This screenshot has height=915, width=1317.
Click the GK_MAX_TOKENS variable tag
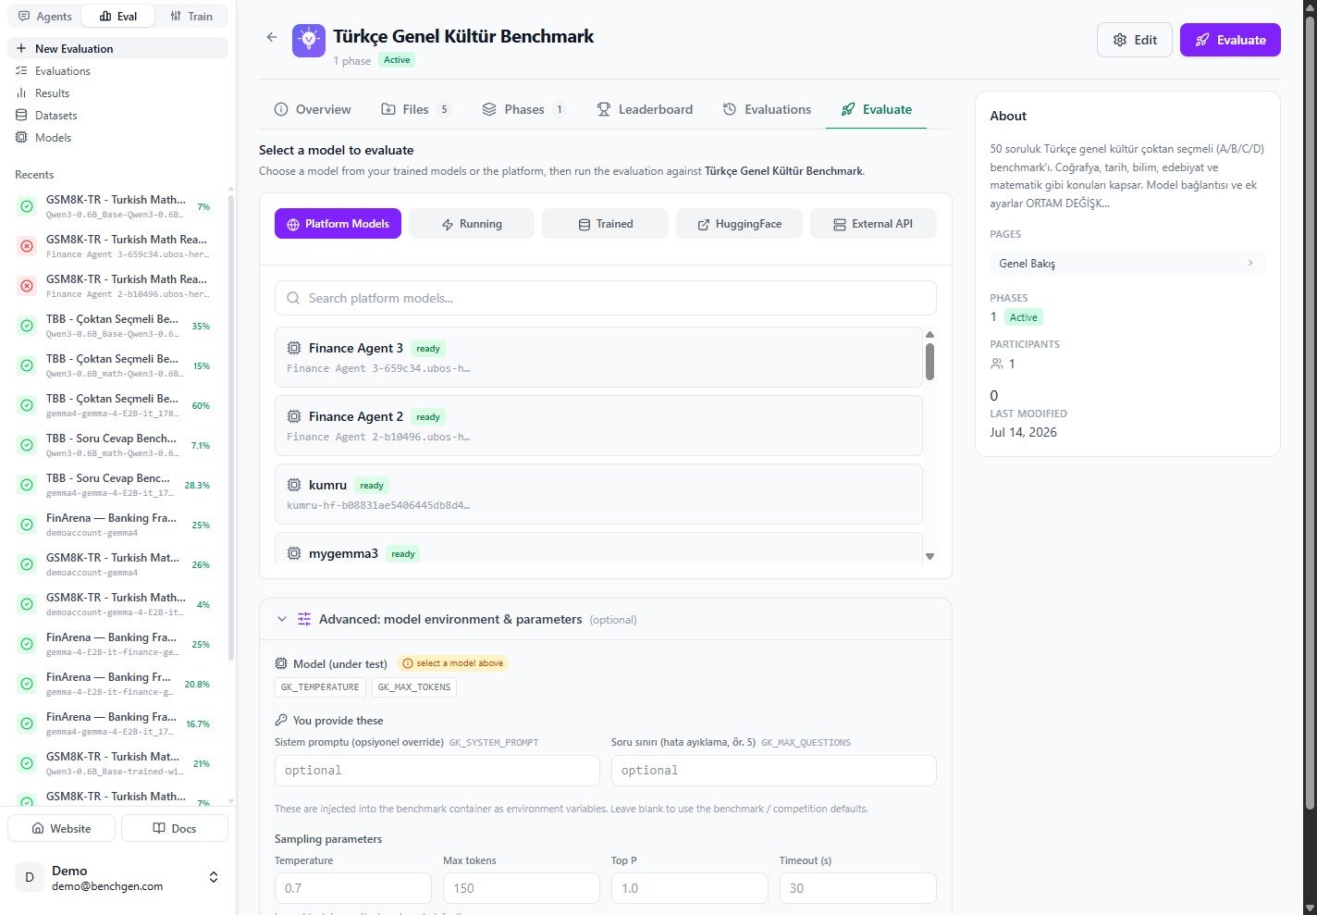click(x=414, y=686)
